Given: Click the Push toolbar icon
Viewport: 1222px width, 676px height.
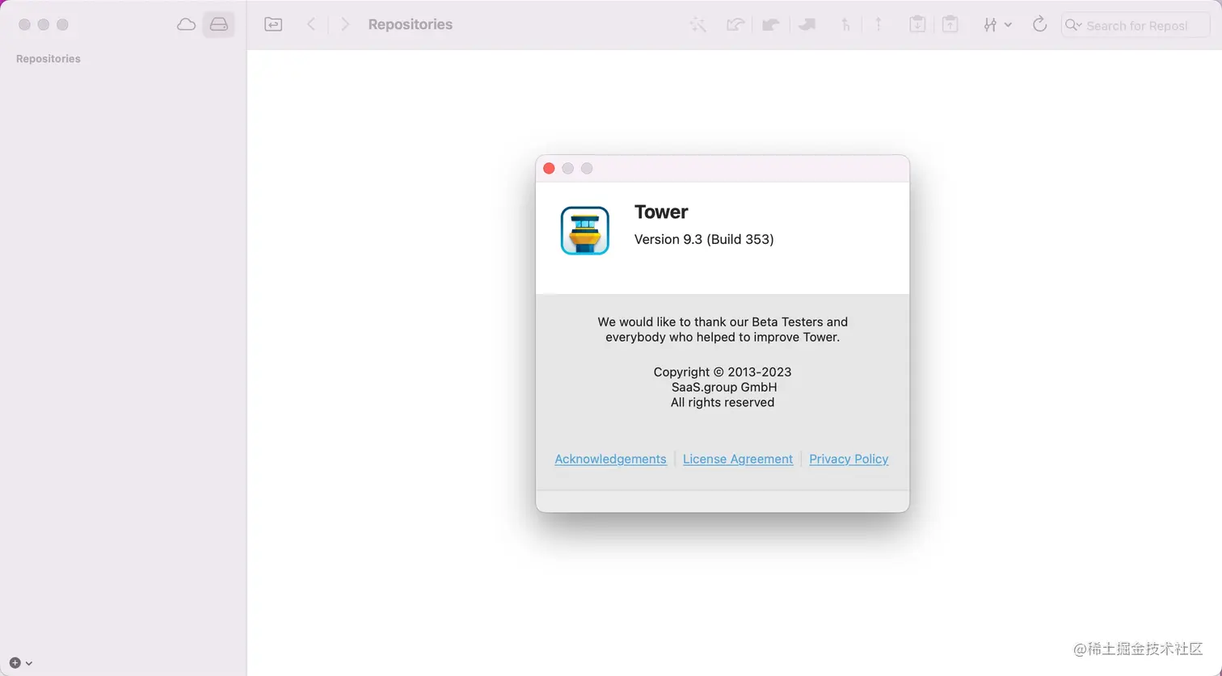Looking at the screenshot, I should (x=807, y=25).
